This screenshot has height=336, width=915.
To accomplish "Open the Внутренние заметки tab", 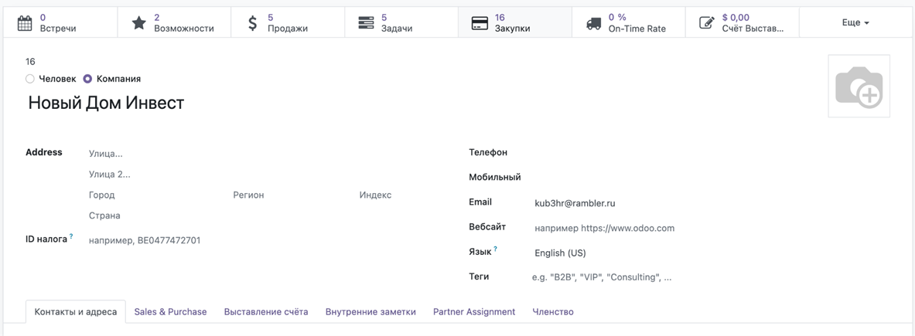I will pos(370,312).
